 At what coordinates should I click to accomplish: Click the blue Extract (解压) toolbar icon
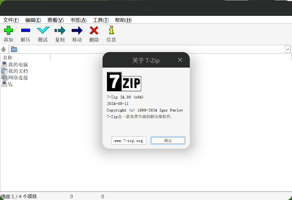26,30
